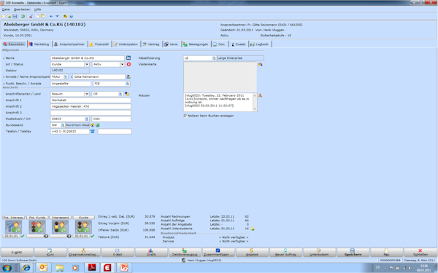Image resolution: width=438 pixels, height=273 pixels.
Task: Click the Notizen edit icon beside notes box
Action: point(260,95)
